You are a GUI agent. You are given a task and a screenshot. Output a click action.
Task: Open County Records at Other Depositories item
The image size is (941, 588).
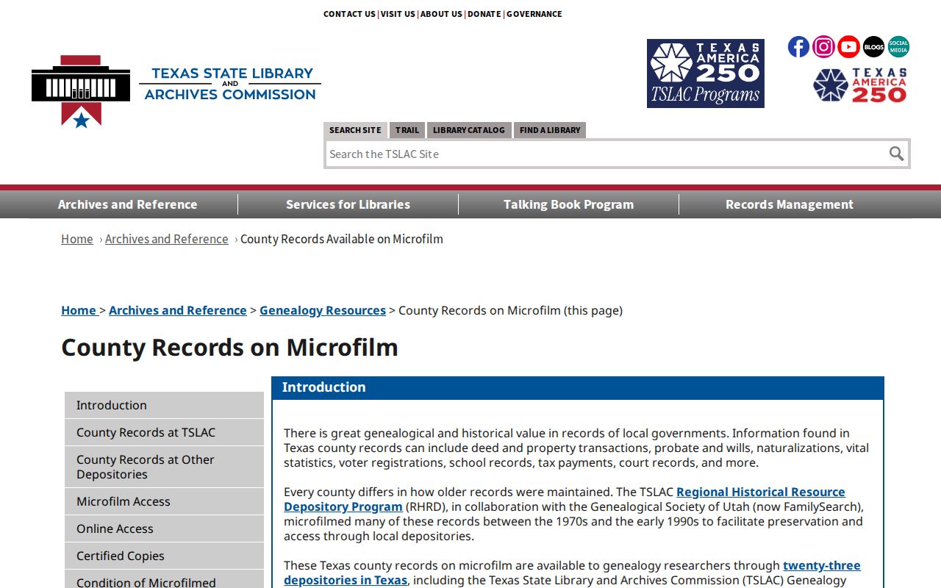(x=164, y=467)
